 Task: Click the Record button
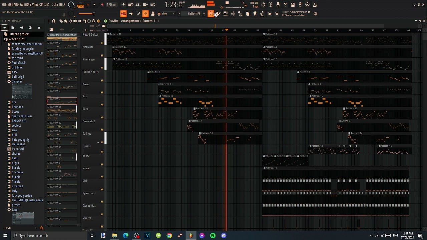102,5
